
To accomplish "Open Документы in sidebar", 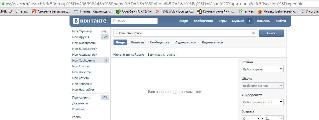I will [80, 103].
